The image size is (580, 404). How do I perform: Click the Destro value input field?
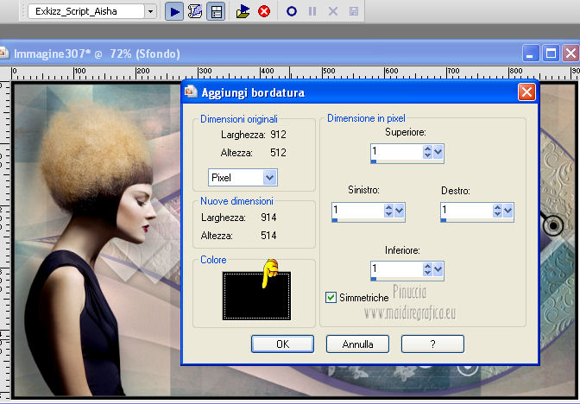tap(466, 211)
